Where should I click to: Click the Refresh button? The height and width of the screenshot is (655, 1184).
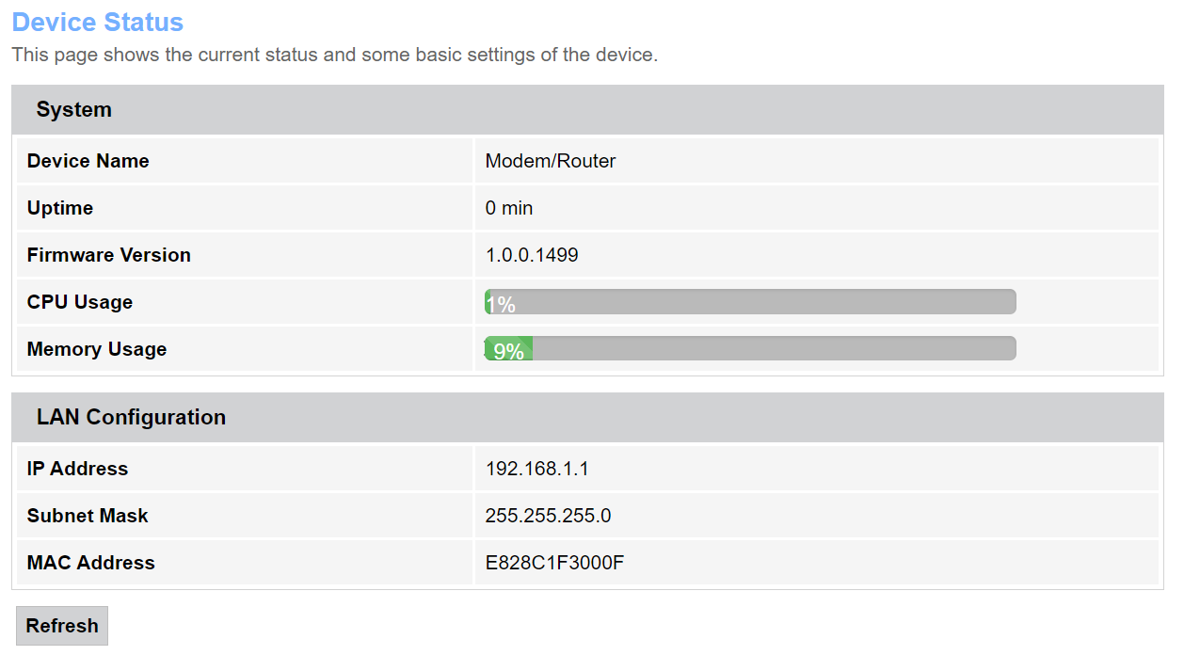62,626
